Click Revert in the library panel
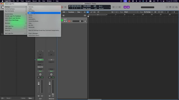Viewport: 179px width, 100px height. point(8,98)
